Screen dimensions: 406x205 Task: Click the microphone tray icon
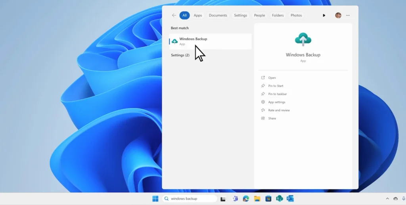point(403,199)
